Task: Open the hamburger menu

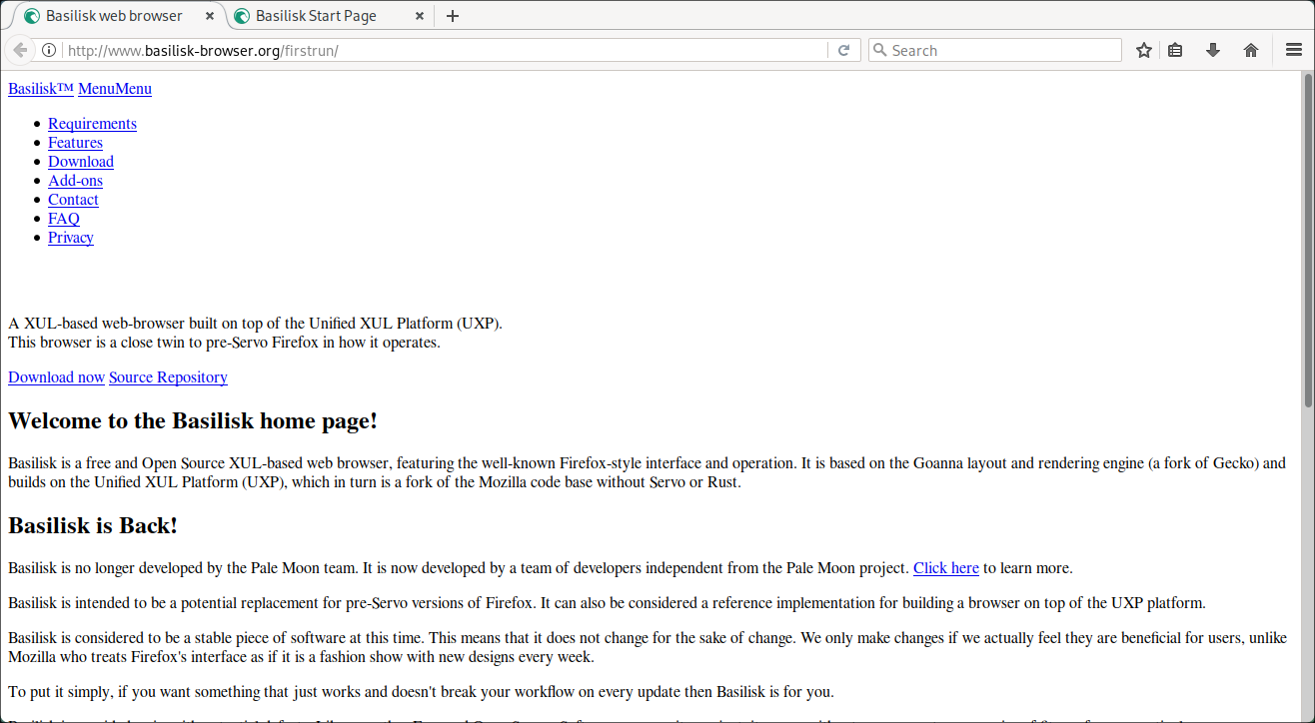Action: point(1294,50)
